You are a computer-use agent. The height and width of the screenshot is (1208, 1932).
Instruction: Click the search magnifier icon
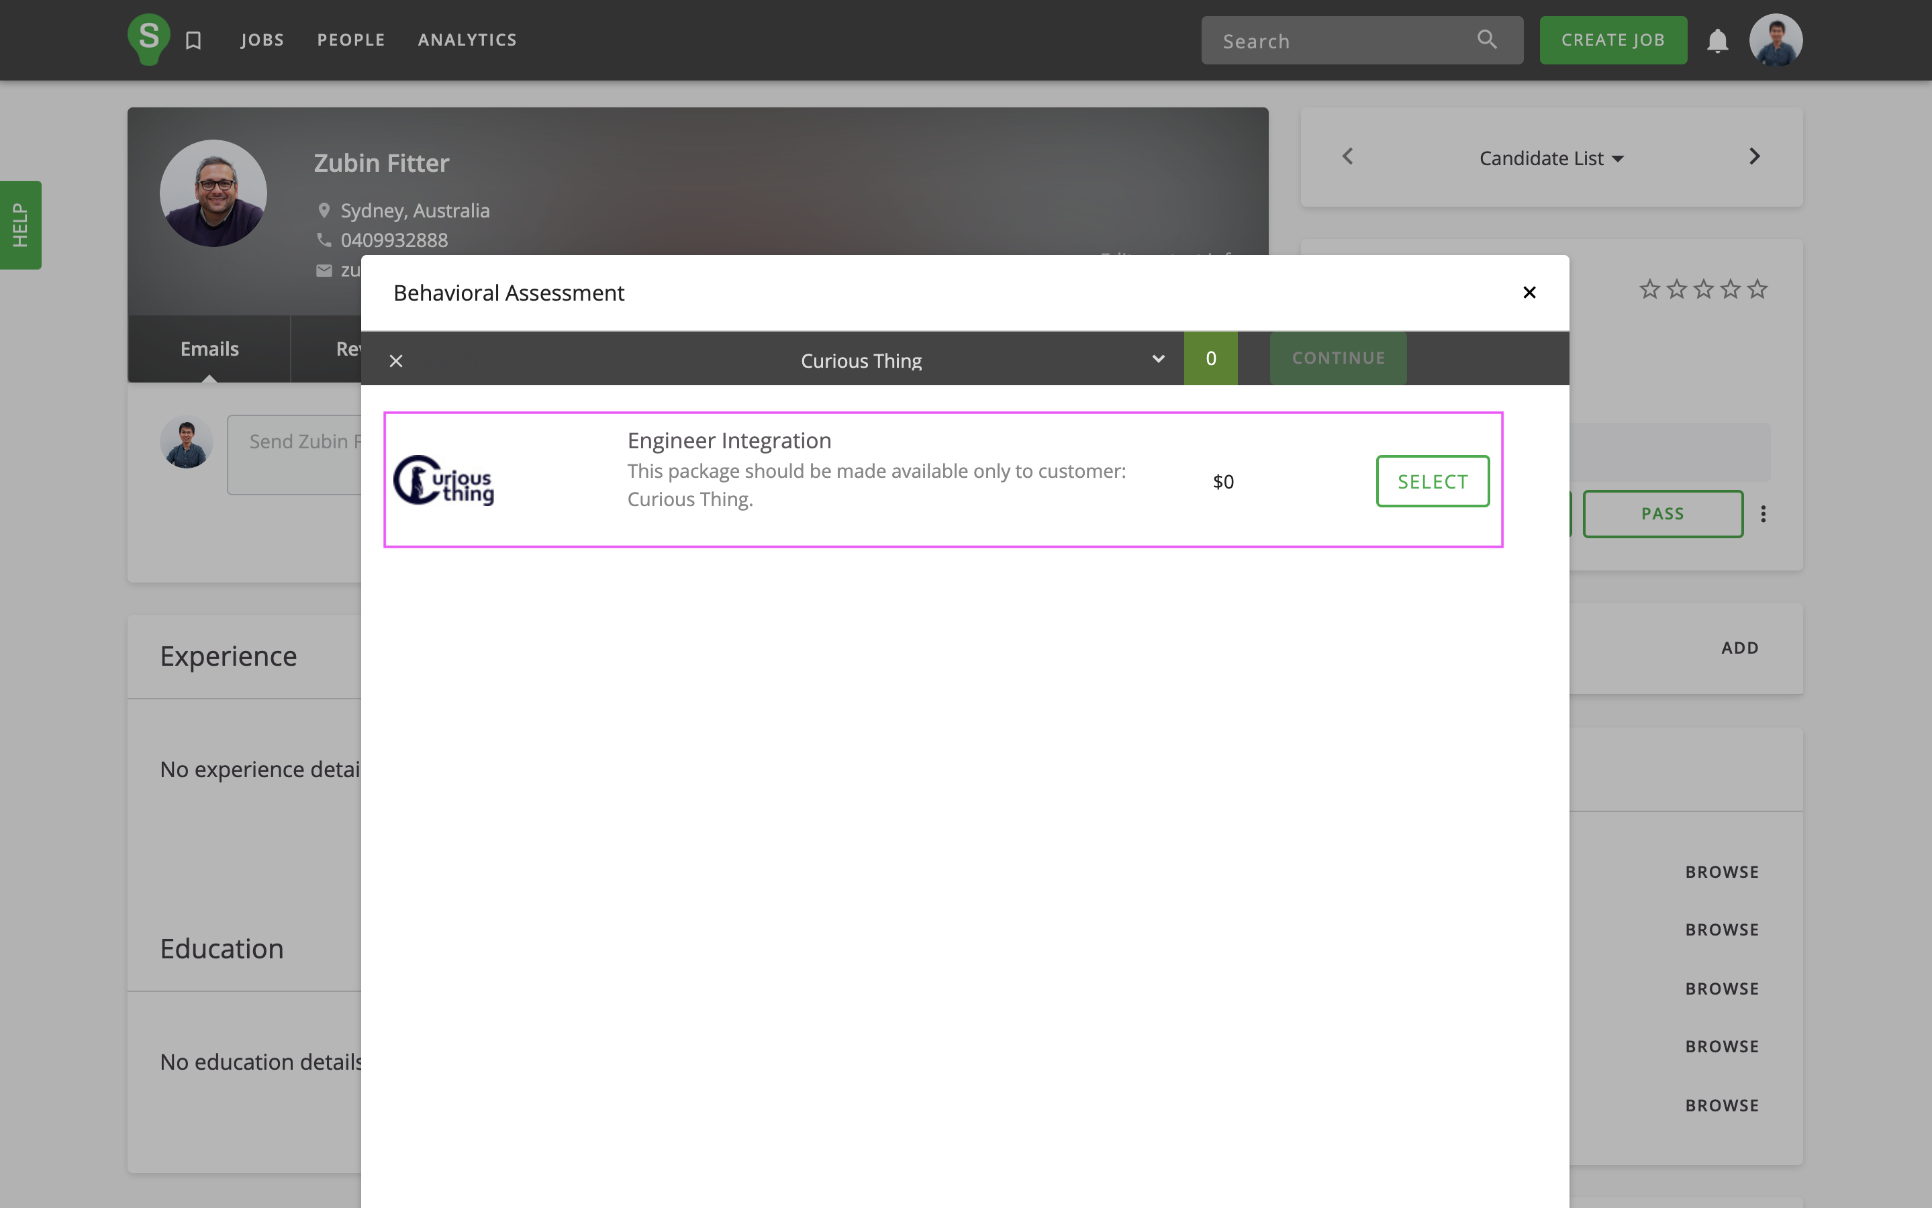point(1486,39)
